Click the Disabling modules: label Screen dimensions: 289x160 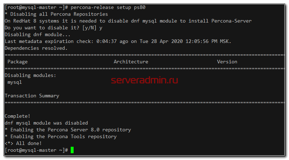30,75
